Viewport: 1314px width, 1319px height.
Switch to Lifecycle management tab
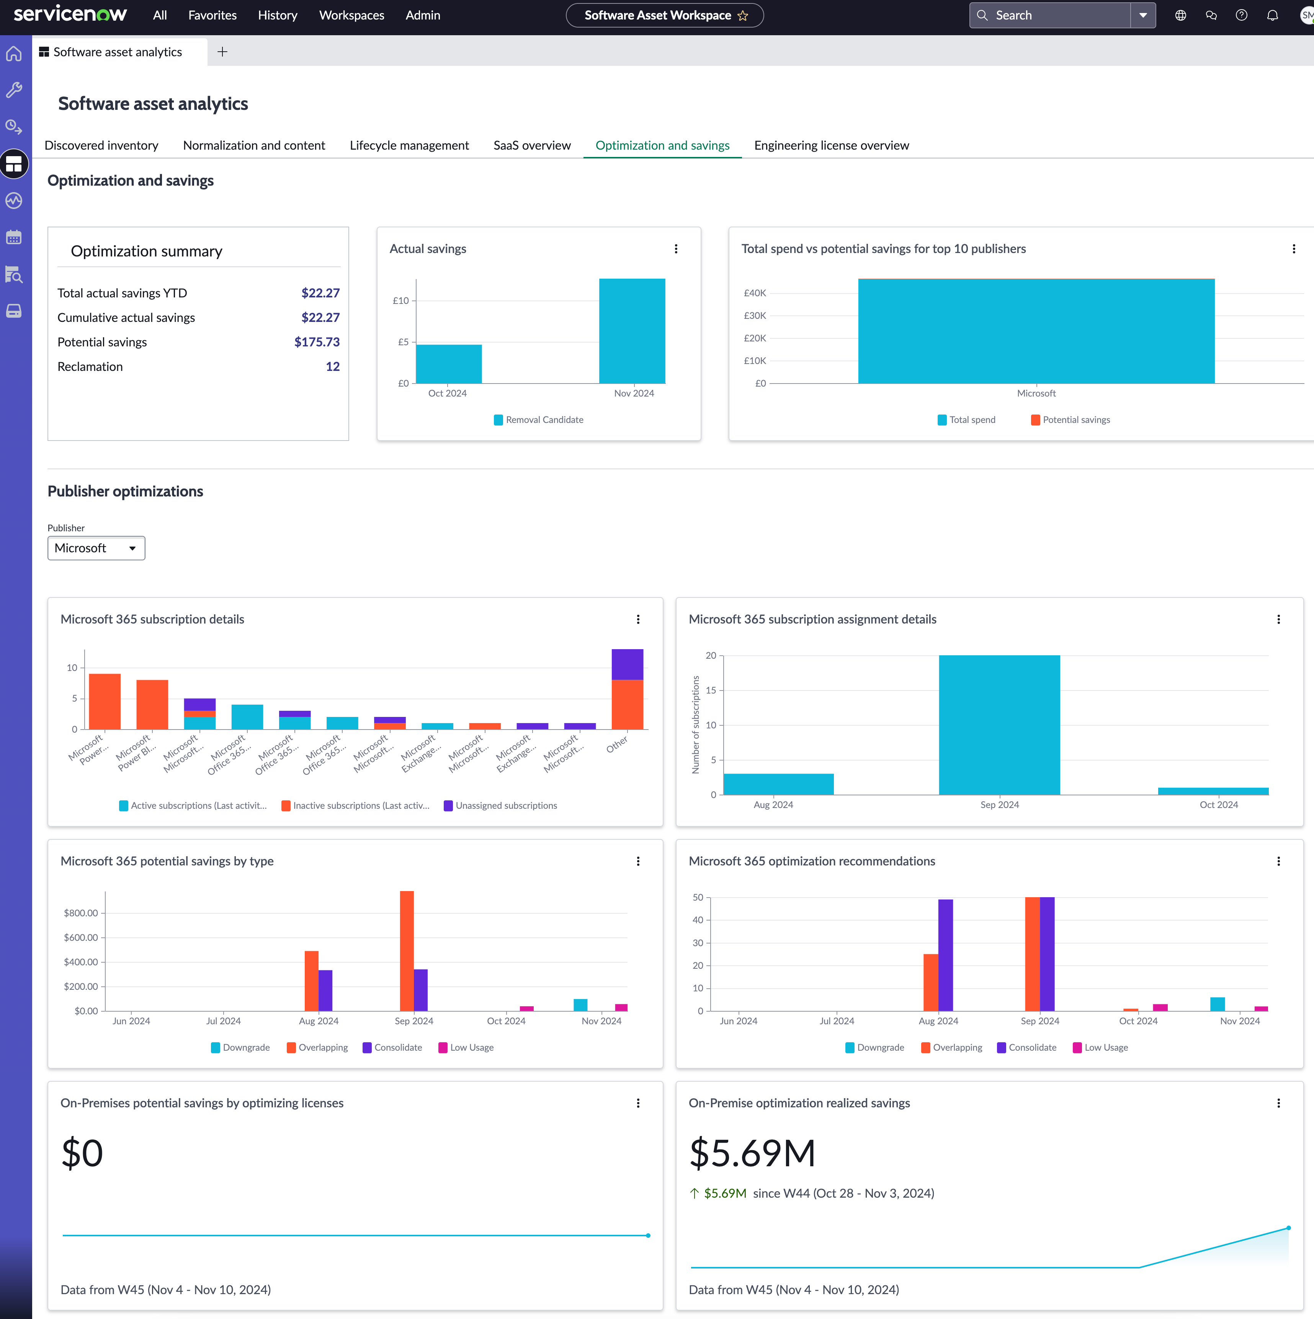coord(409,145)
